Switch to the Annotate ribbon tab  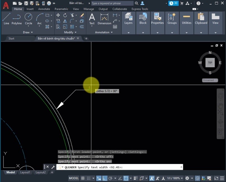tap(44, 9)
